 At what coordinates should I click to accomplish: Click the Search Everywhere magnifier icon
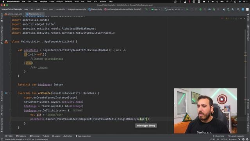(239, 9)
